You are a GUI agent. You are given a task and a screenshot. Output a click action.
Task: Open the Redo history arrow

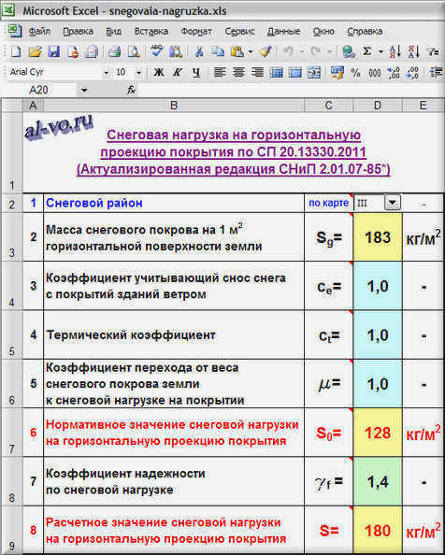[x=329, y=52]
